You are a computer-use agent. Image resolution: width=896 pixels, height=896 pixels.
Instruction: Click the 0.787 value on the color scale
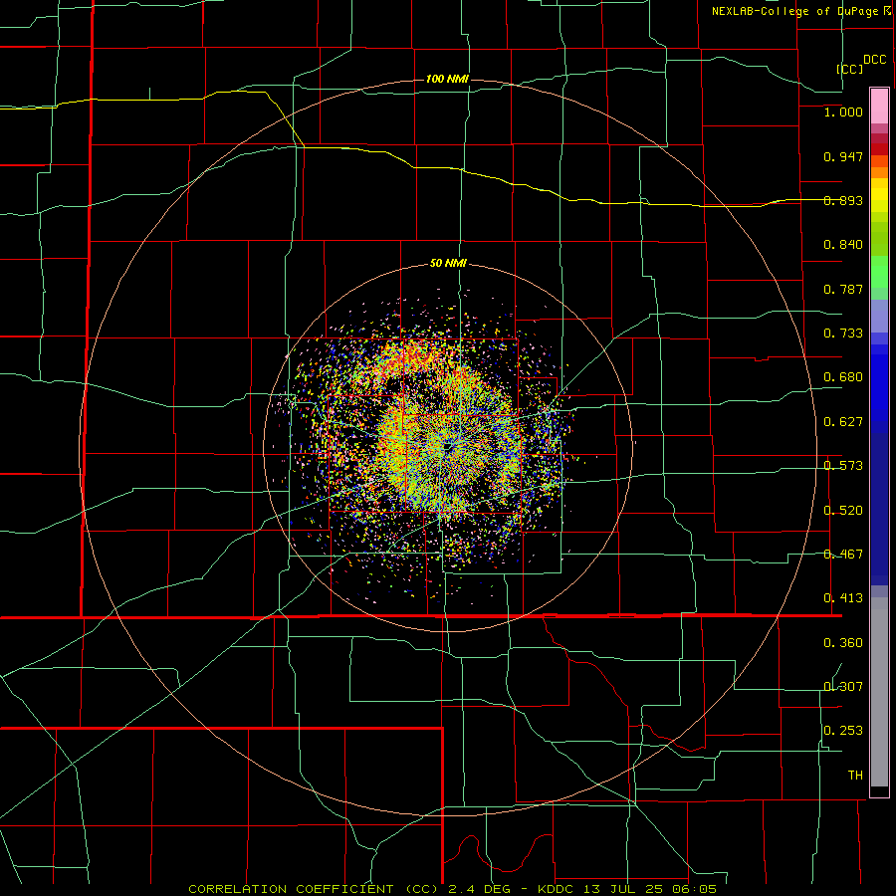843,289
